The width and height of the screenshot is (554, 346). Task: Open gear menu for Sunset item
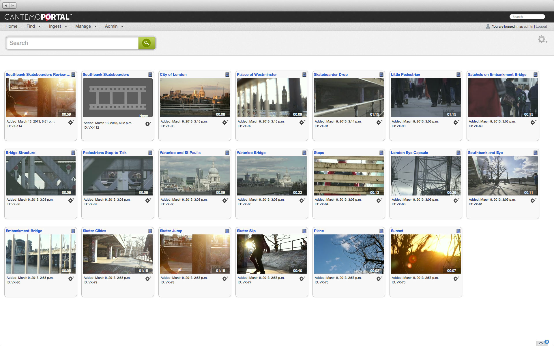(x=456, y=279)
